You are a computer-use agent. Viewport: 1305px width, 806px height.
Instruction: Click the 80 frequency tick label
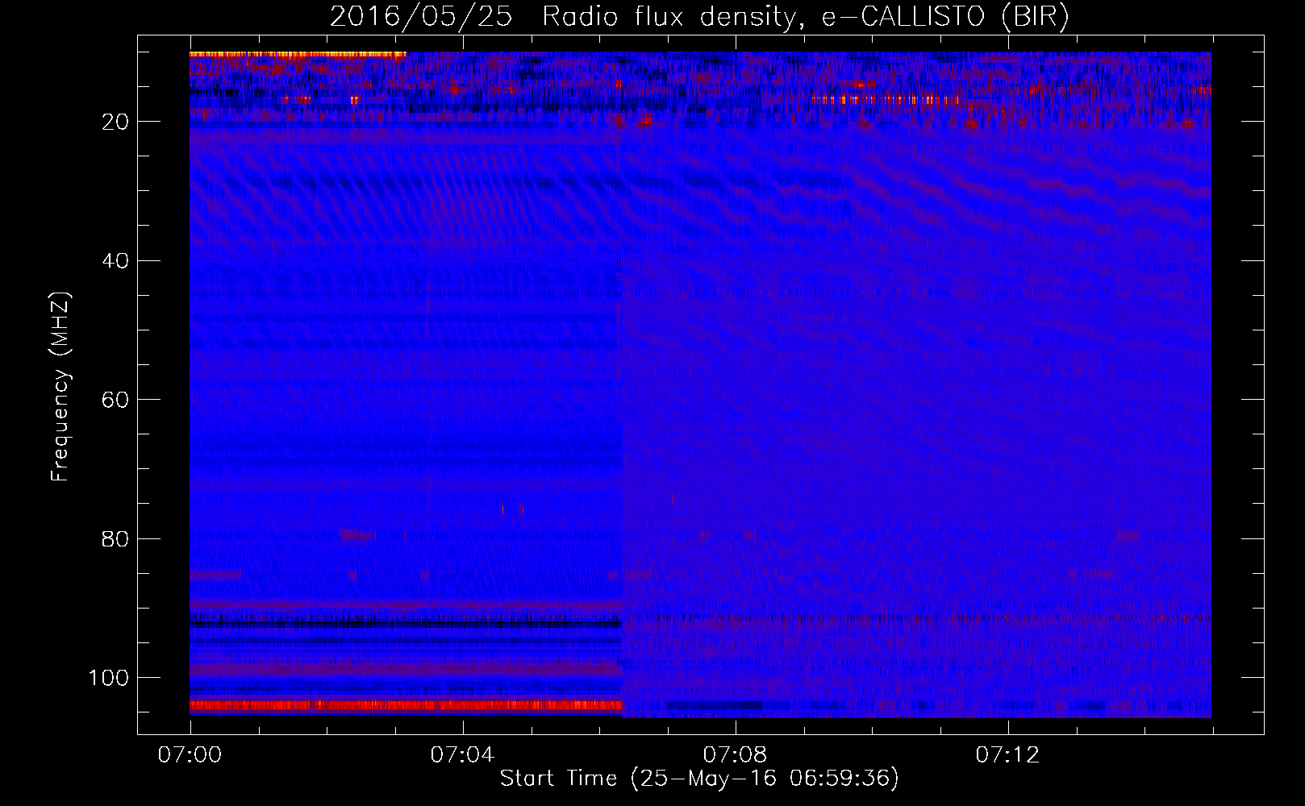(116, 538)
